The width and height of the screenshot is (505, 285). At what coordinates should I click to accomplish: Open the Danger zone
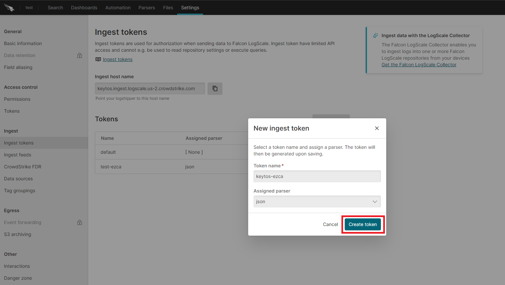coord(18,278)
